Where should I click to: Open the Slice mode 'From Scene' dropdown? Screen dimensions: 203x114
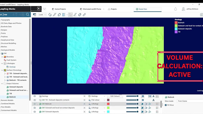tap(190, 101)
